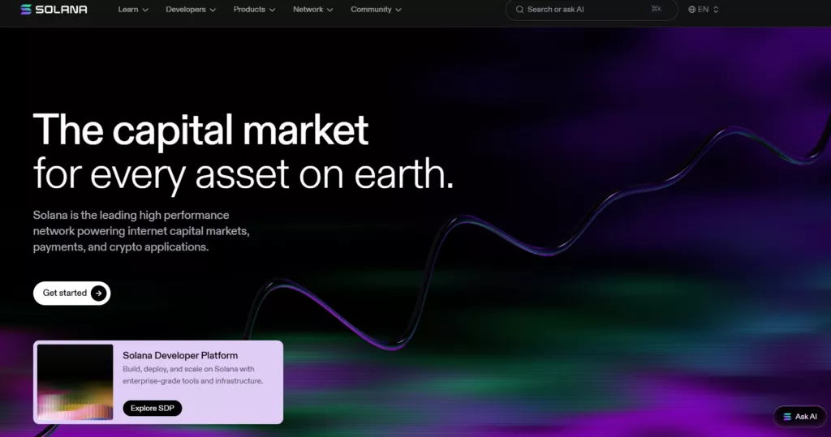Open the Ask AI chat button
Image resolution: width=831 pixels, height=437 pixels.
(x=799, y=417)
